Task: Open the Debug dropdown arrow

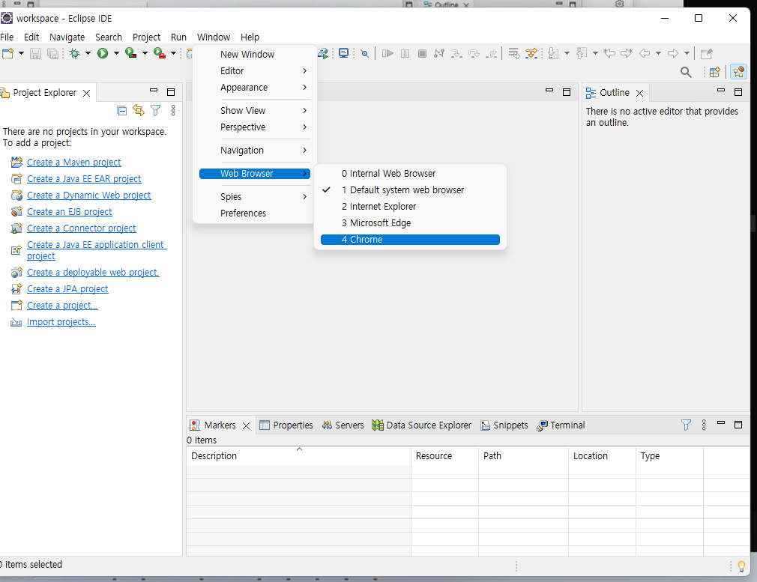Action: tap(88, 54)
